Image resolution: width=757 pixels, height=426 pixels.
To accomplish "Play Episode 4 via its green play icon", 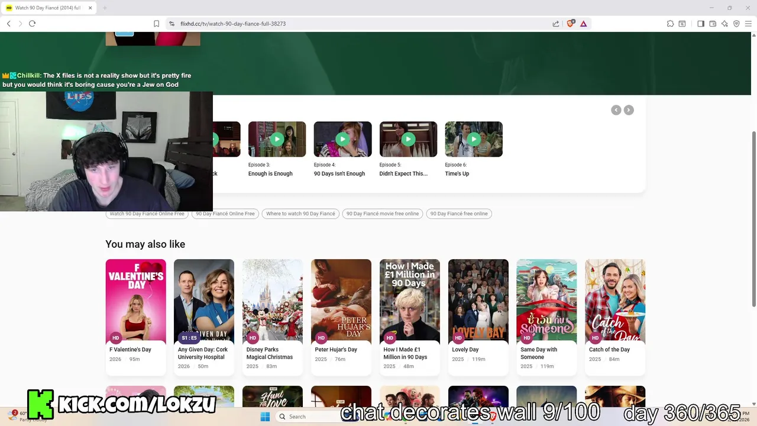I will pos(342,139).
